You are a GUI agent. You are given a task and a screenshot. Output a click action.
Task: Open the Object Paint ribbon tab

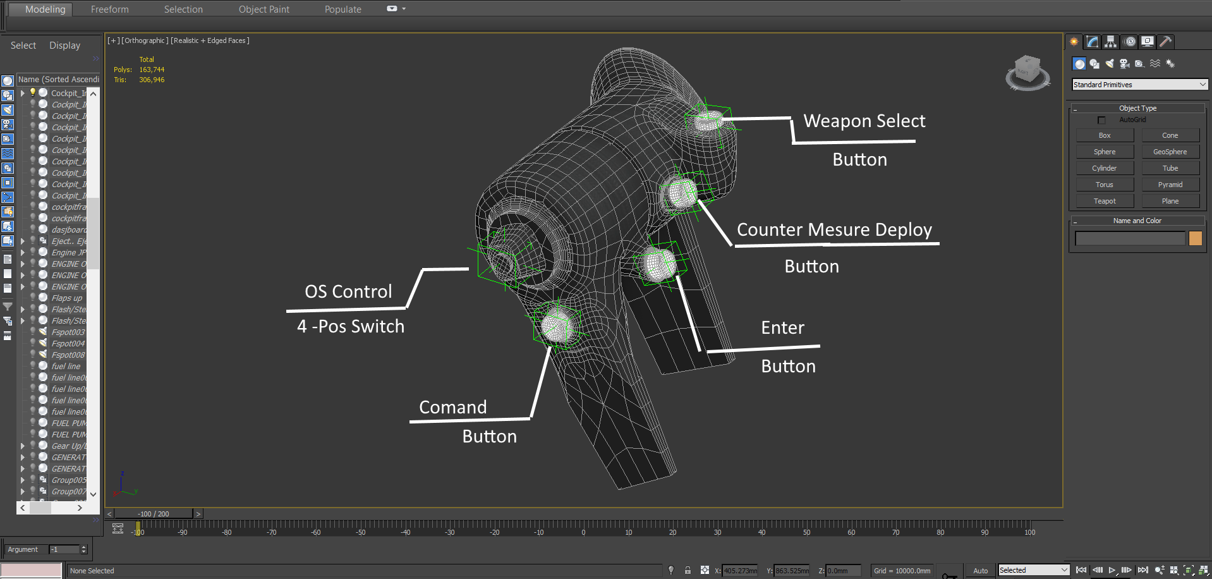pyautogui.click(x=264, y=9)
